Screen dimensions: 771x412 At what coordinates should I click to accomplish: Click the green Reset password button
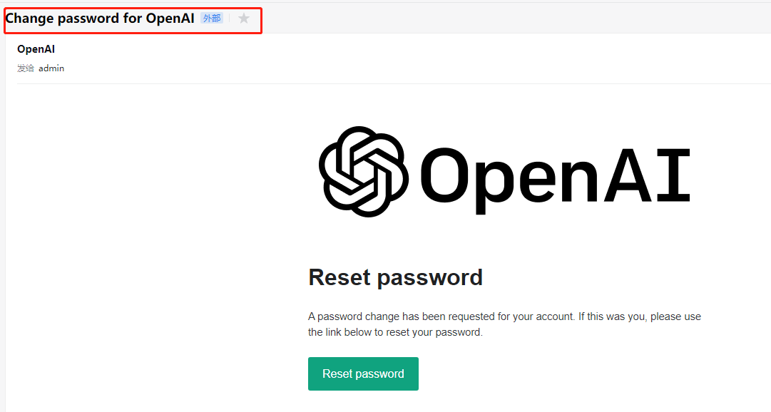[363, 374]
